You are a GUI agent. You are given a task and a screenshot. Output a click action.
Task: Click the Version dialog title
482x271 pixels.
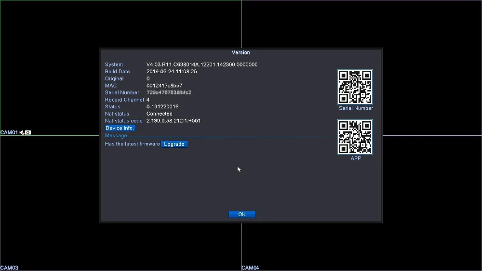pyautogui.click(x=241, y=52)
